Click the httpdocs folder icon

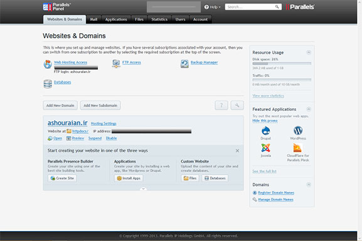[x=69, y=131]
